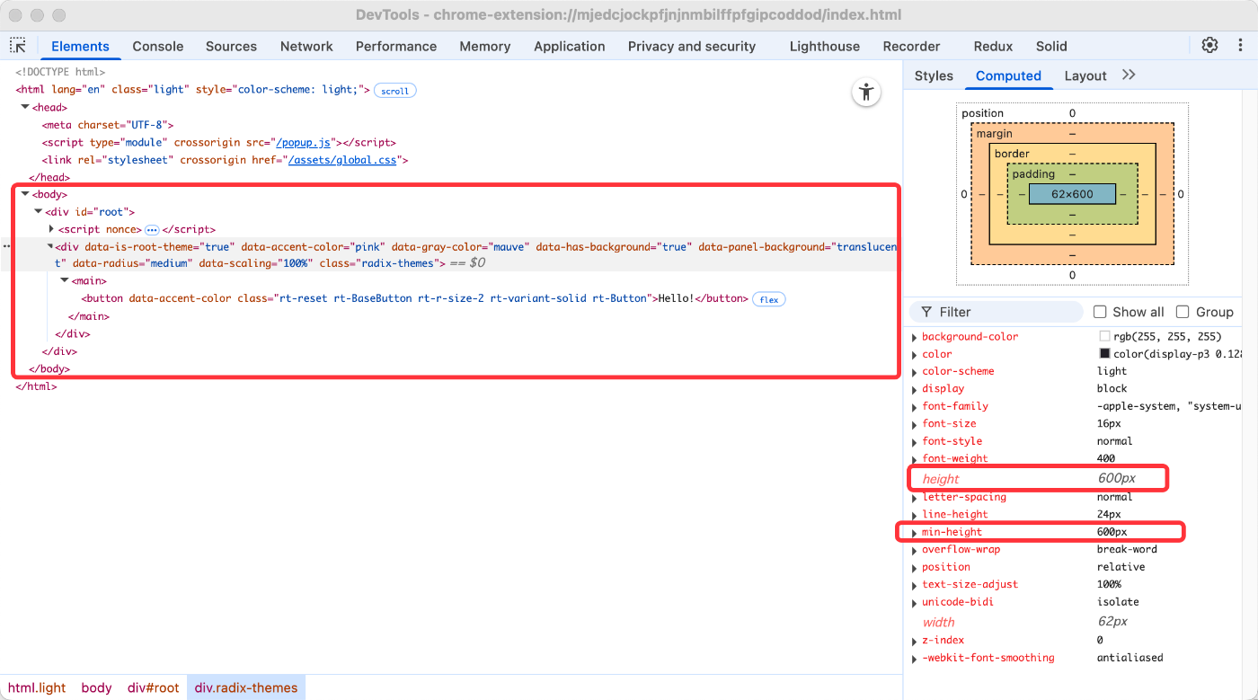Open DevTools settings gear
The image size is (1258, 700).
click(1210, 46)
